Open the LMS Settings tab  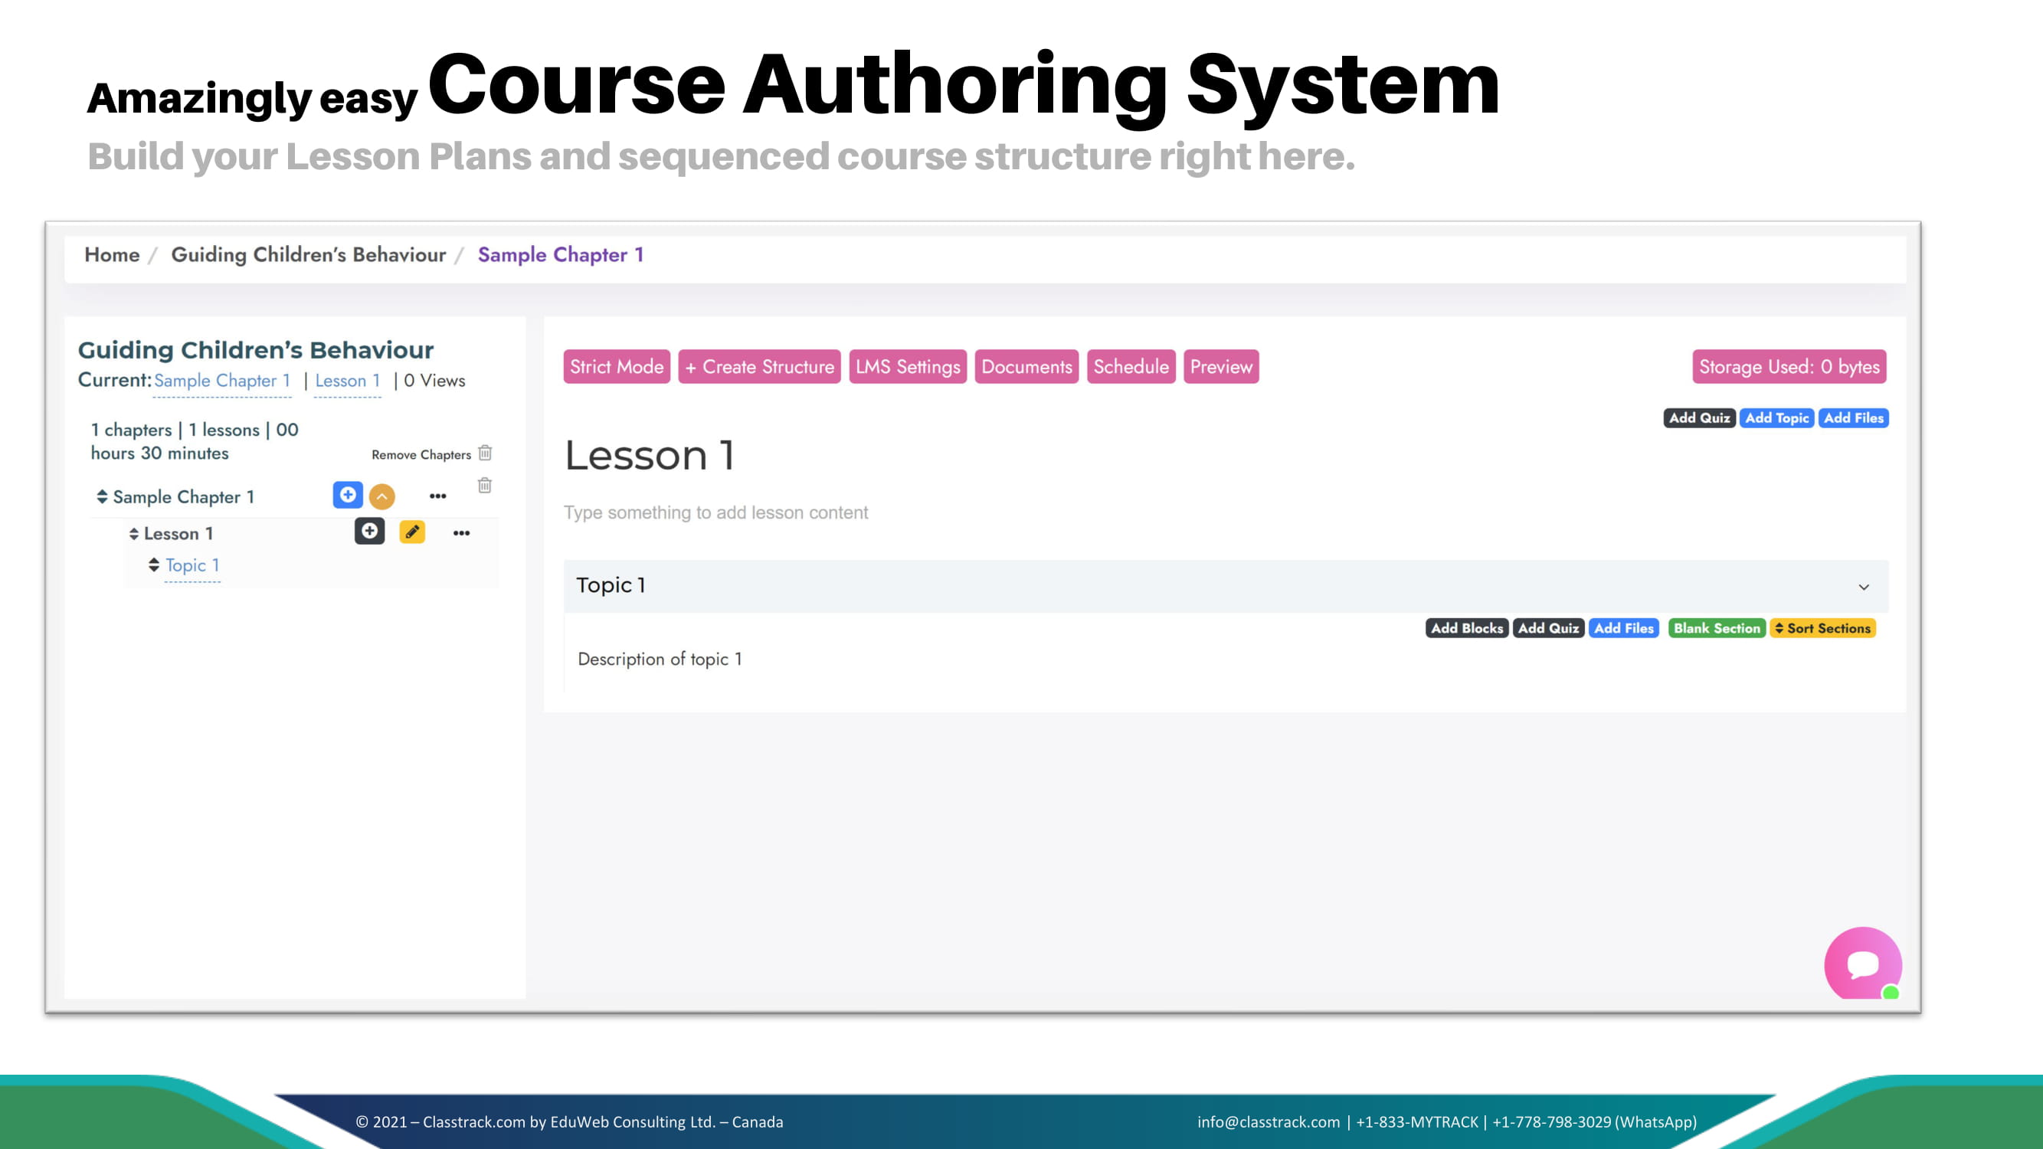pyautogui.click(x=907, y=366)
